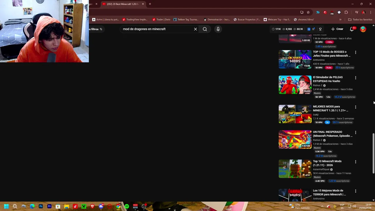Open the Anthonimo channel under TOP 15 Mods de BOSSES
The width and height of the screenshot is (375, 211).
[x=318, y=60]
